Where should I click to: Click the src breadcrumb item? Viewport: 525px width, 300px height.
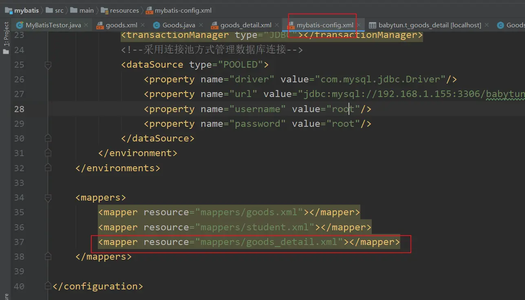click(x=59, y=11)
